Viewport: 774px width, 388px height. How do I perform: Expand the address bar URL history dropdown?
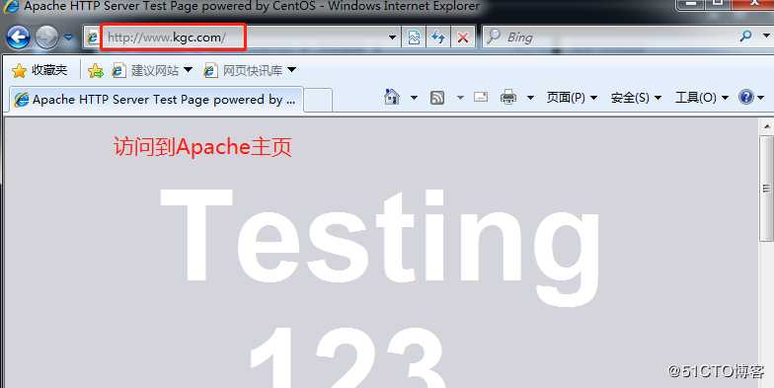coord(393,38)
